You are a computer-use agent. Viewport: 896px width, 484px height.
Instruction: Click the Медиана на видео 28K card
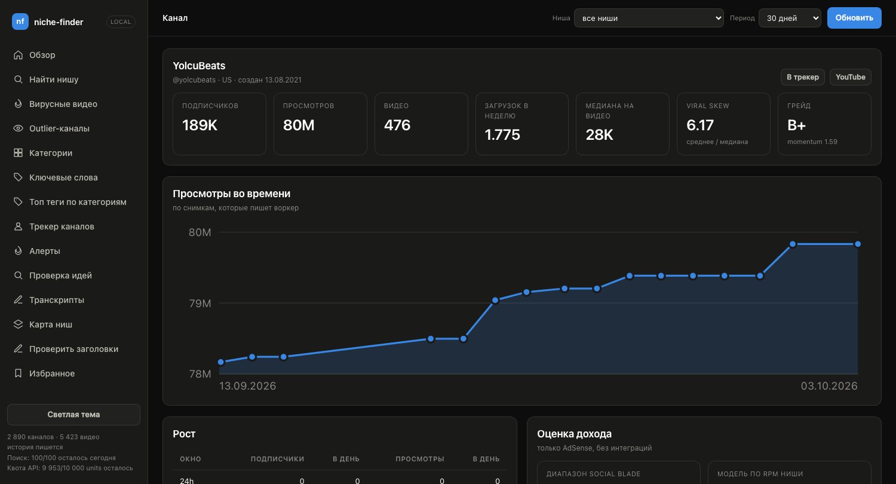[x=622, y=124]
